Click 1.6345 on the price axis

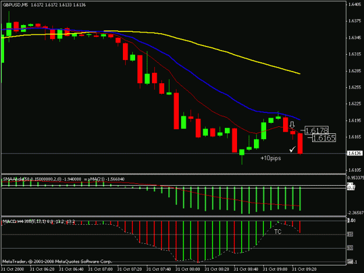[x=355, y=38]
